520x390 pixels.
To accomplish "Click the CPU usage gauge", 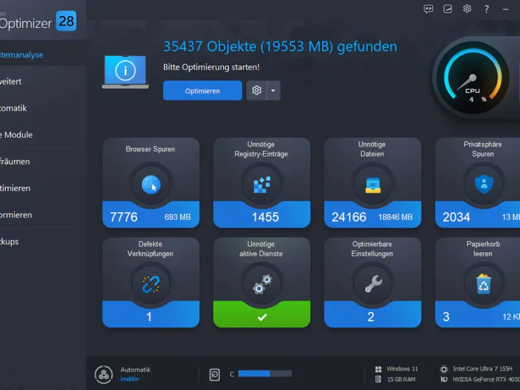I will [x=472, y=77].
